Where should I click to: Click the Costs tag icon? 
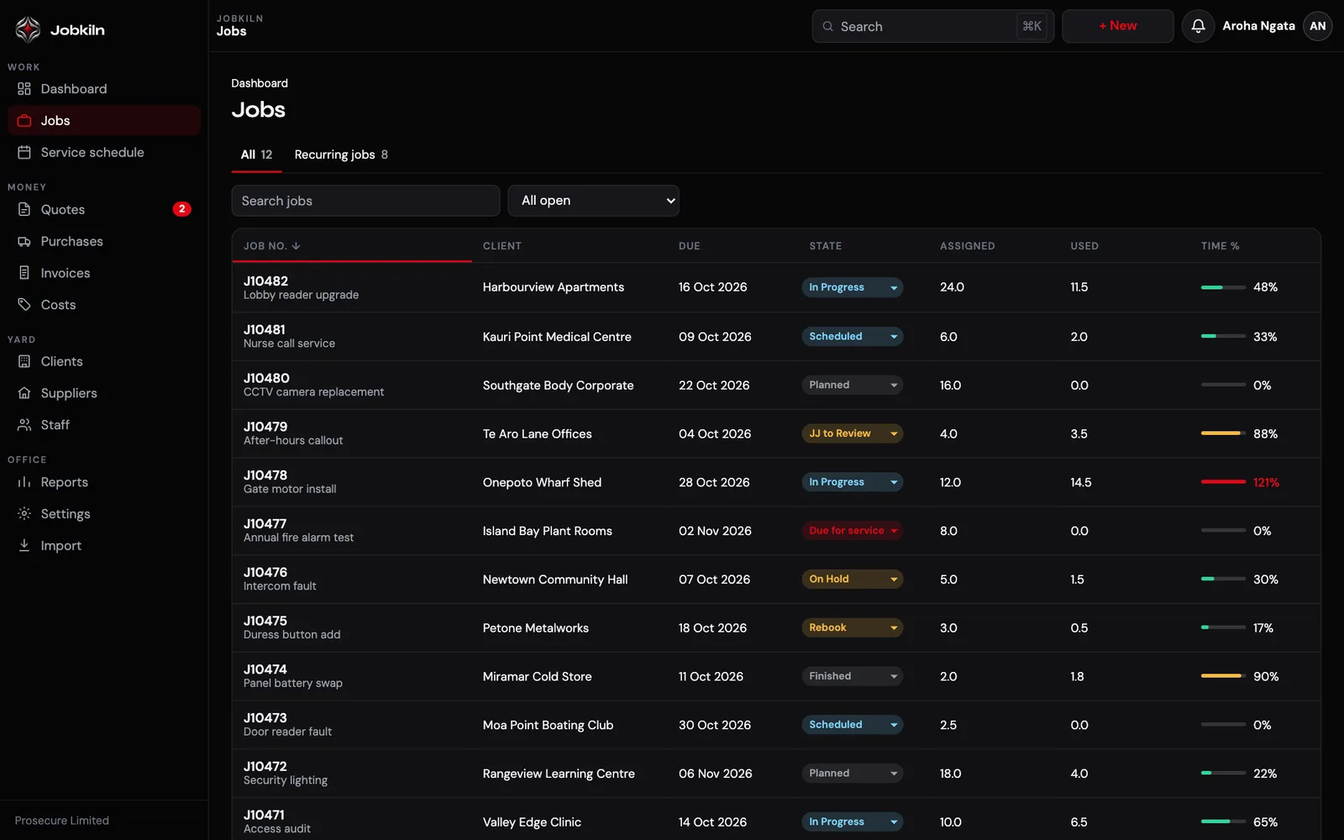24,305
